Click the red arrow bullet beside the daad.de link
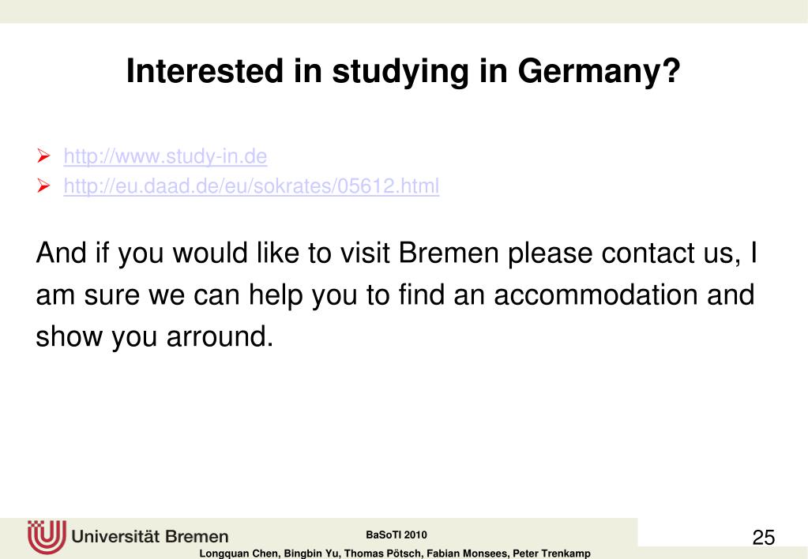Image resolution: width=808 pixels, height=559 pixels. (43, 186)
